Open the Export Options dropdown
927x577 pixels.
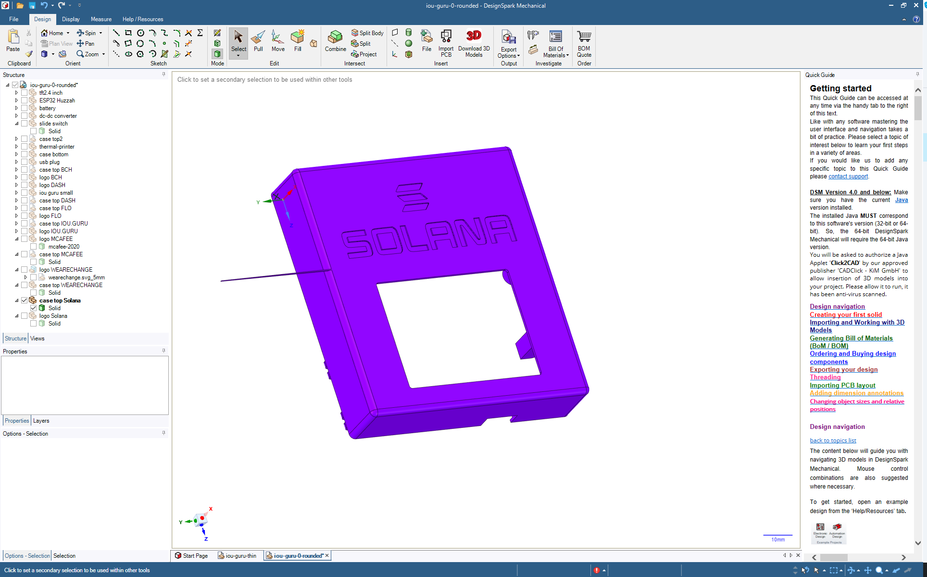509,52
